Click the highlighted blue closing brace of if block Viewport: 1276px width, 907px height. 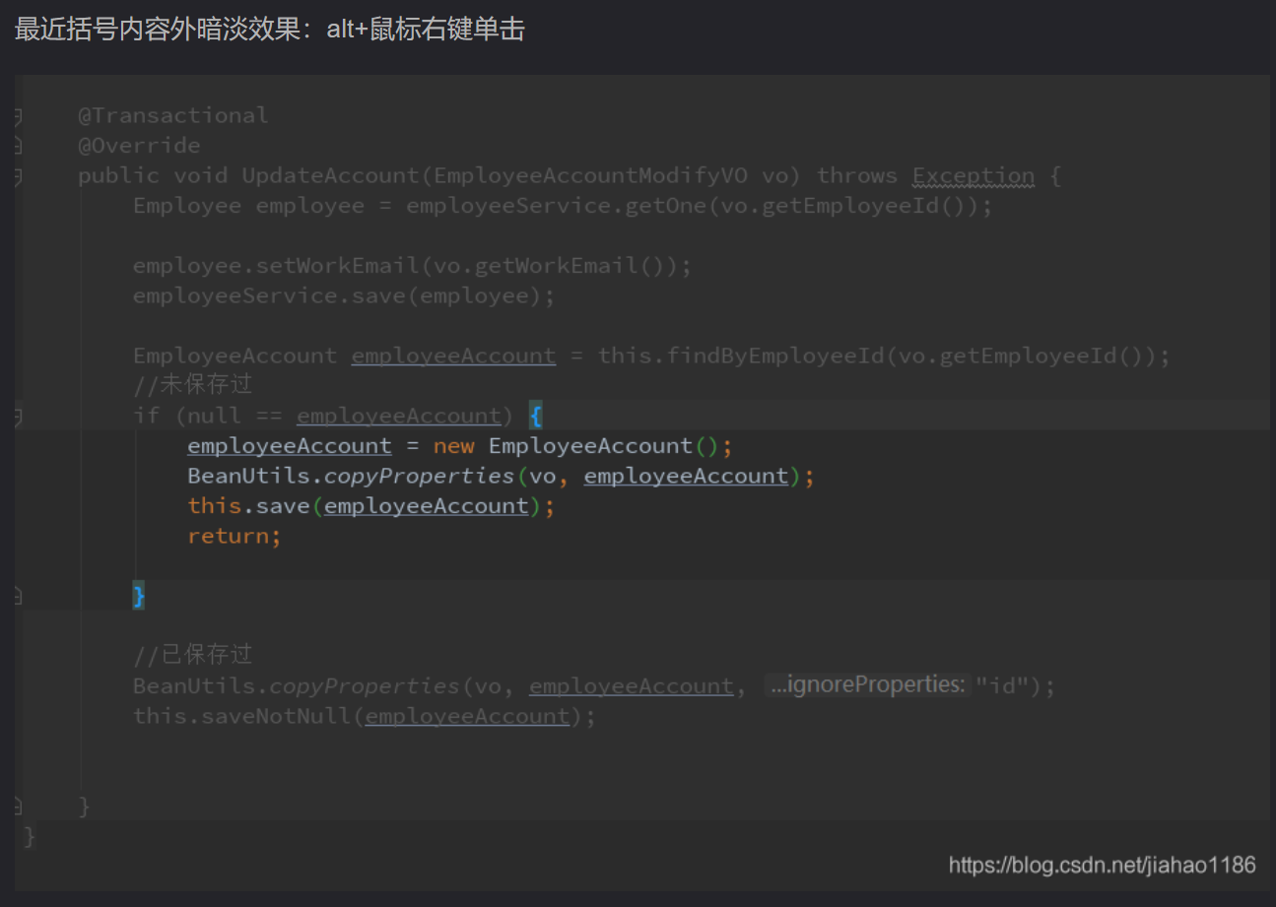139,596
